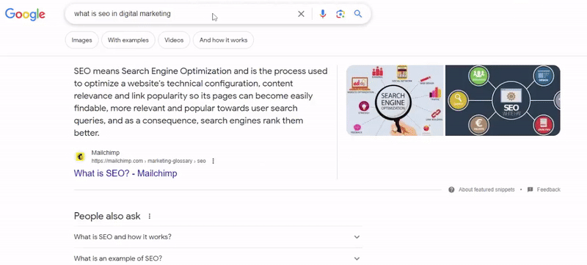Screen dimensions: 587x265
Task: Open the Mailchimp result options menu
Action: coord(213,161)
